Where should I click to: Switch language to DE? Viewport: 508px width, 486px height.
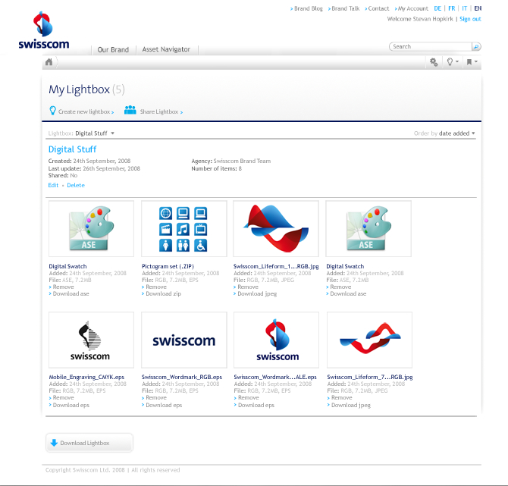pos(437,8)
